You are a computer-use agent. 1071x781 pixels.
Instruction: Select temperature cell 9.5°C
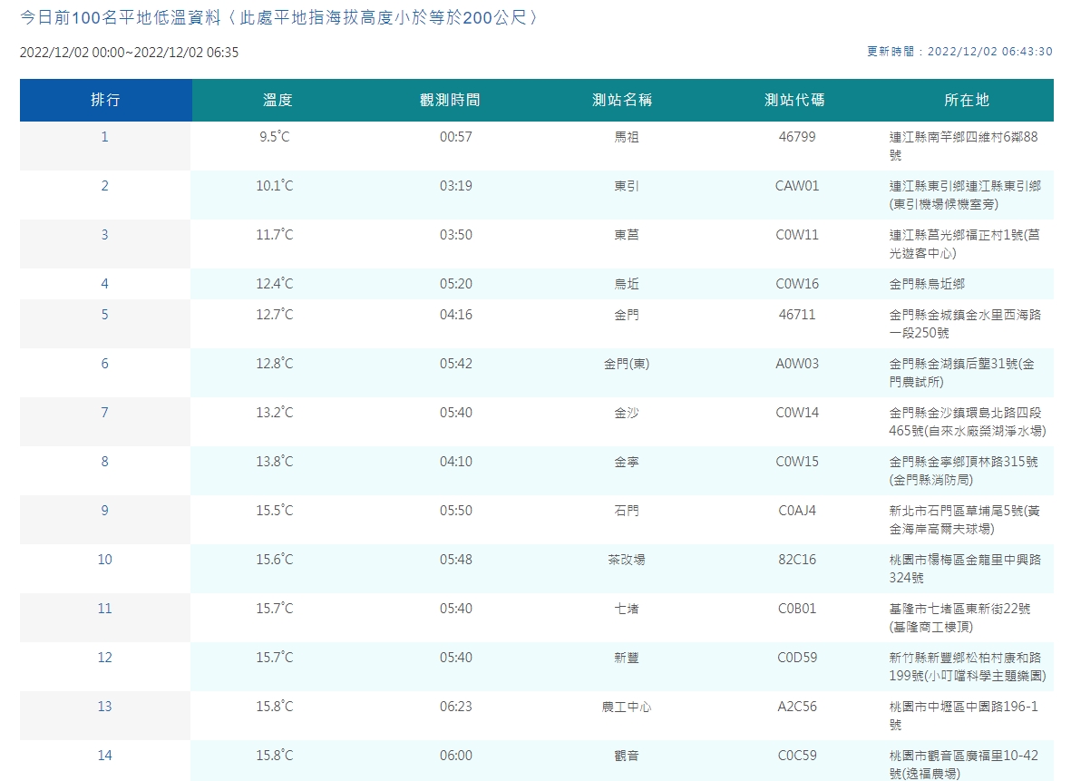pos(275,137)
